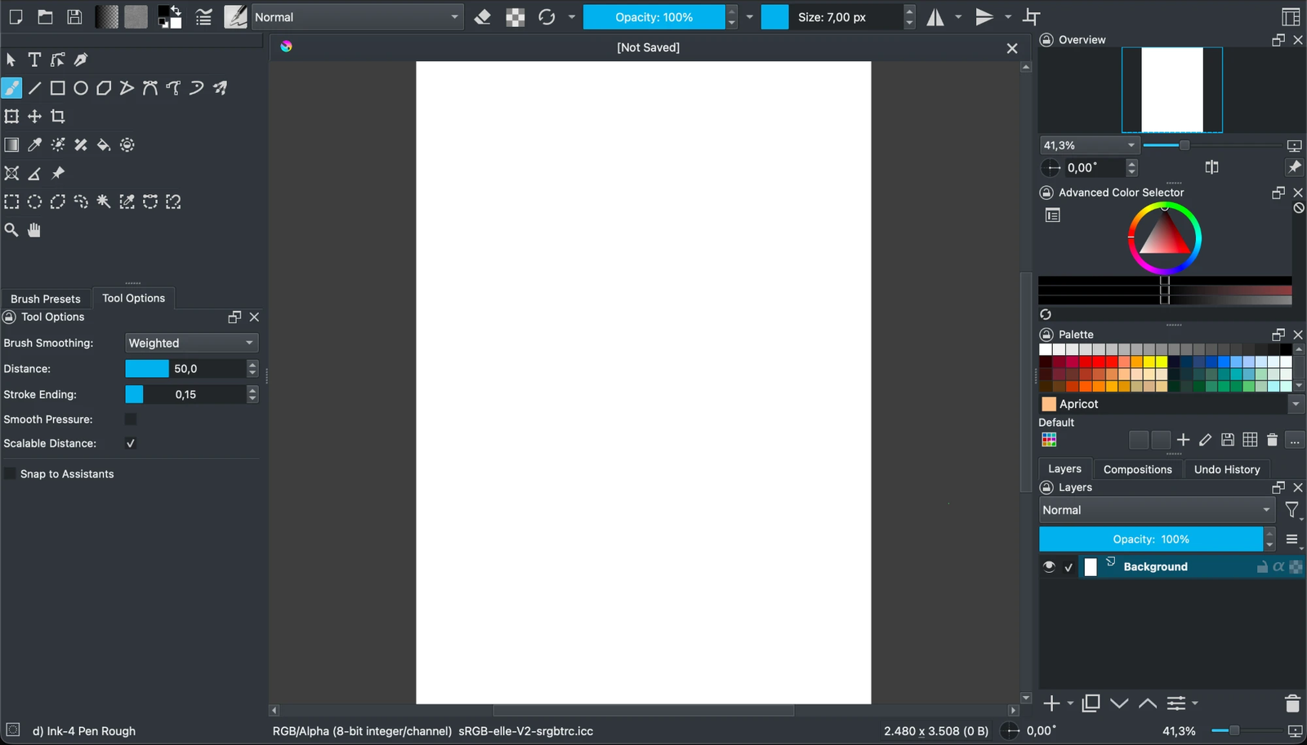Switch to the Brush Presets tab
Viewport: 1307px width, 745px height.
[x=46, y=299]
